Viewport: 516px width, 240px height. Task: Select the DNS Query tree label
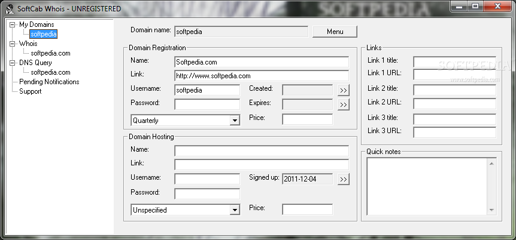point(35,63)
